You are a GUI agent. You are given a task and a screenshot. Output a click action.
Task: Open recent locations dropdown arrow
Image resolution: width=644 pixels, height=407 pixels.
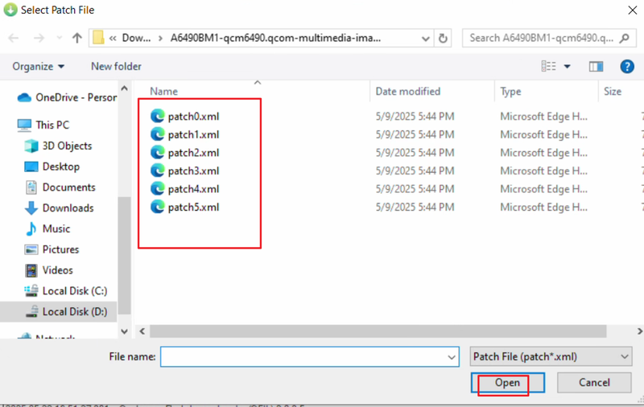(59, 38)
